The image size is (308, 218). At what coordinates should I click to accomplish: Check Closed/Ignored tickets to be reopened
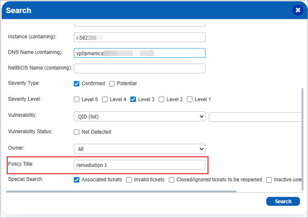click(x=171, y=180)
